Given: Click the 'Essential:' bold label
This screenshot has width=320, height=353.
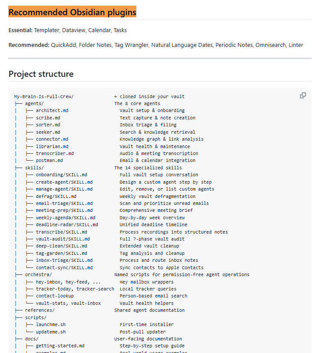Looking at the screenshot, I should pos(20,30).
